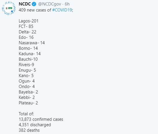
Task: Open the NCDC display name link
Action: [25, 4]
